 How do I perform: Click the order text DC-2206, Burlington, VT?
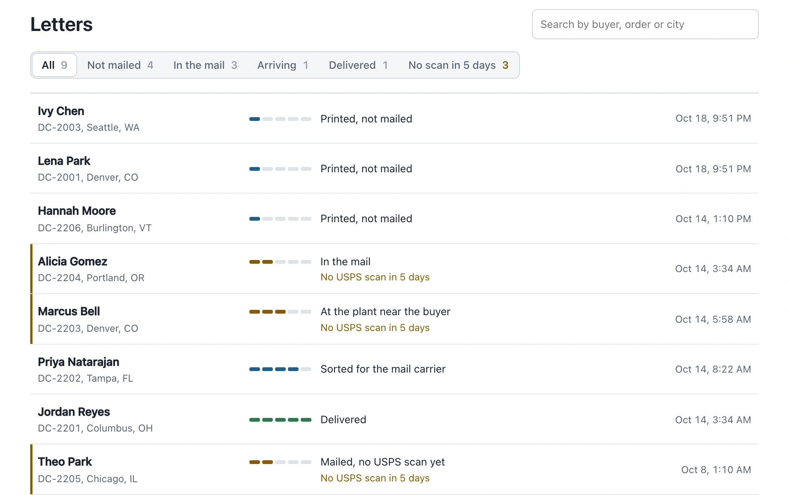click(x=94, y=228)
